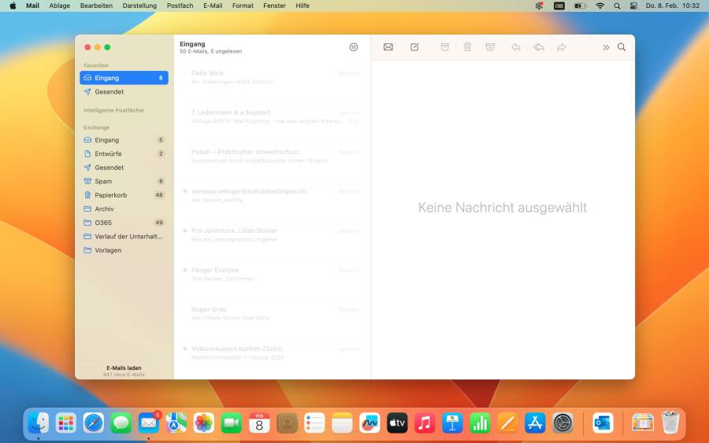Click the junk mail toolbar icon
The height and width of the screenshot is (443, 709).
click(490, 47)
